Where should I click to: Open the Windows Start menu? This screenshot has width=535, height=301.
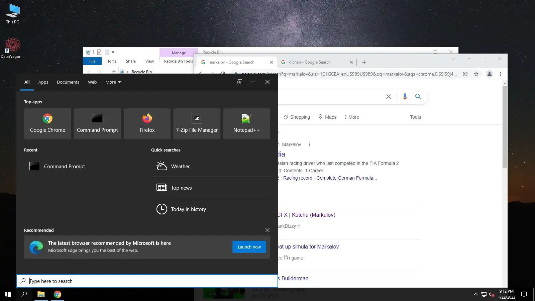tap(8, 294)
